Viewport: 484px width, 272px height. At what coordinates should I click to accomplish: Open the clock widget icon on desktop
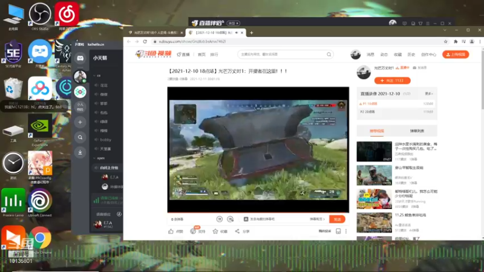pos(13,164)
